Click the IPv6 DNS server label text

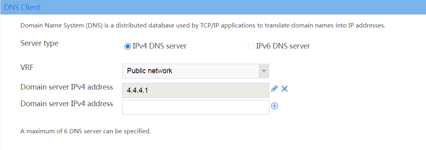click(283, 46)
